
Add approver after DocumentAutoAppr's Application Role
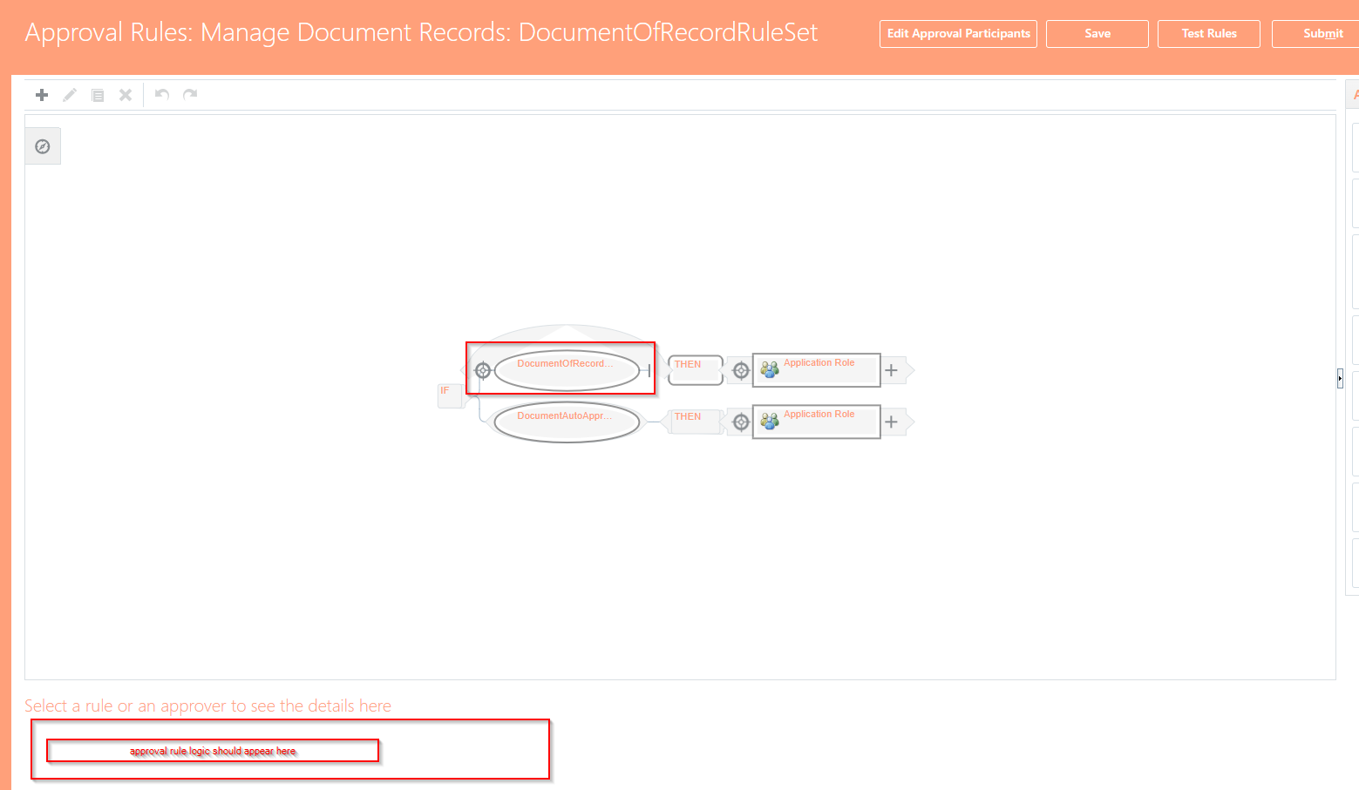click(x=891, y=422)
